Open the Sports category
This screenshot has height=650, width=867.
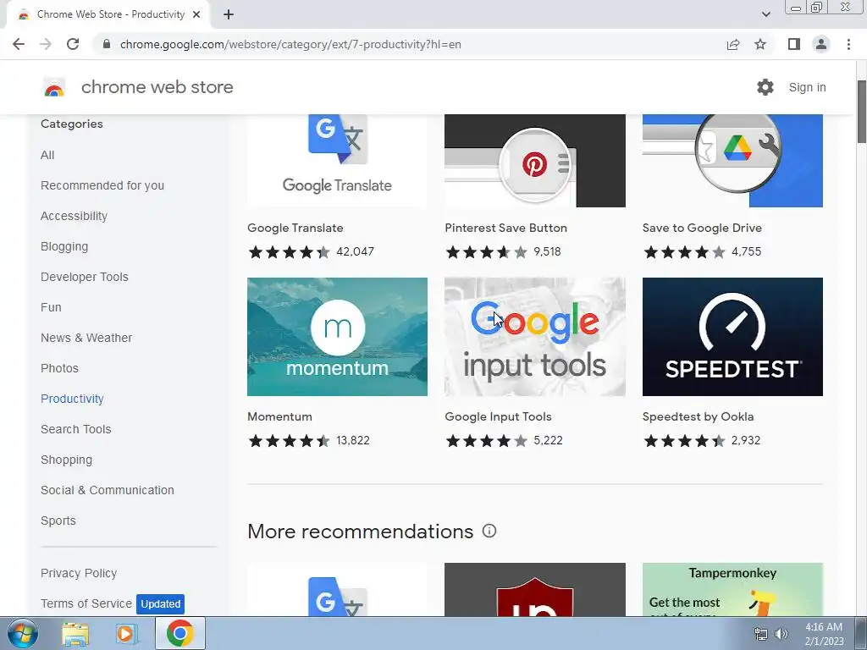[x=58, y=521]
